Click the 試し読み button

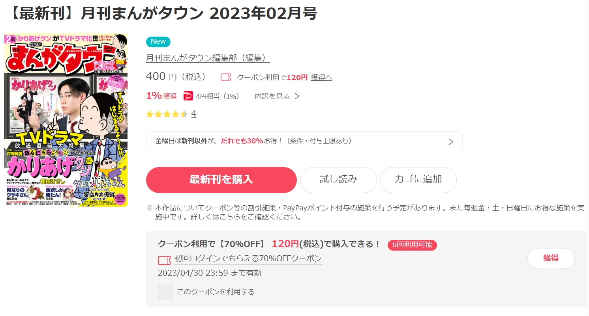click(x=338, y=180)
